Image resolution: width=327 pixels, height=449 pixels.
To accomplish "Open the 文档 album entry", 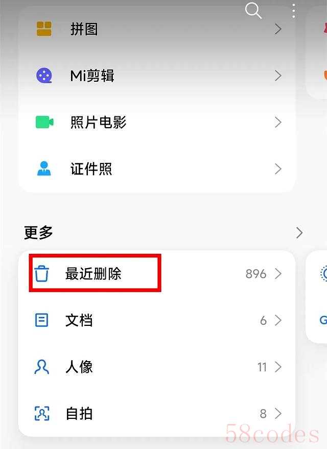I will click(157, 320).
